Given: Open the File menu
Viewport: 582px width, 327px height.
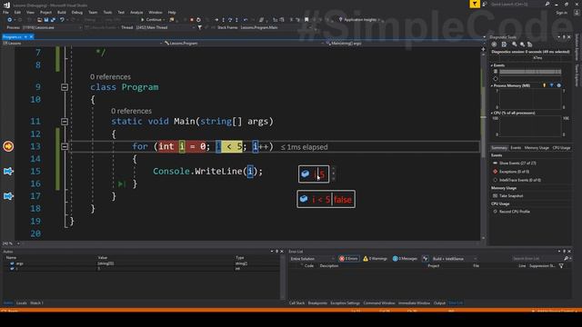Looking at the screenshot, I should pyautogui.click(x=5, y=12).
